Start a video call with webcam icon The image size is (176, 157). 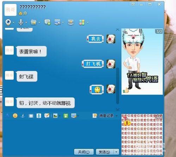pos(8,22)
